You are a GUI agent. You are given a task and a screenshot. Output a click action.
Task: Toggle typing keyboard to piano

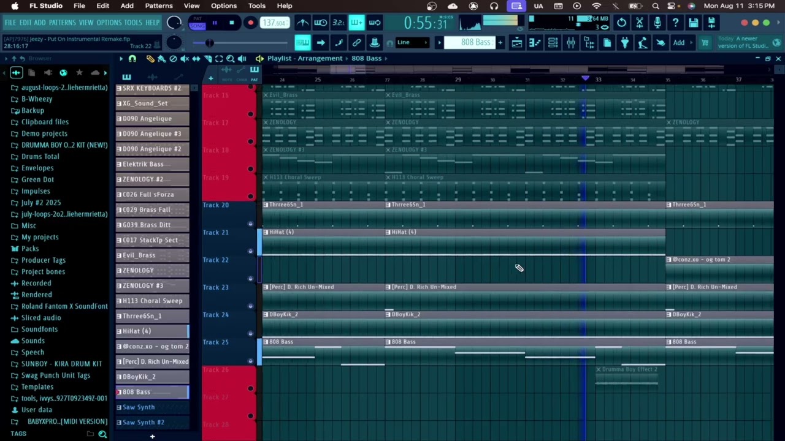click(x=302, y=43)
